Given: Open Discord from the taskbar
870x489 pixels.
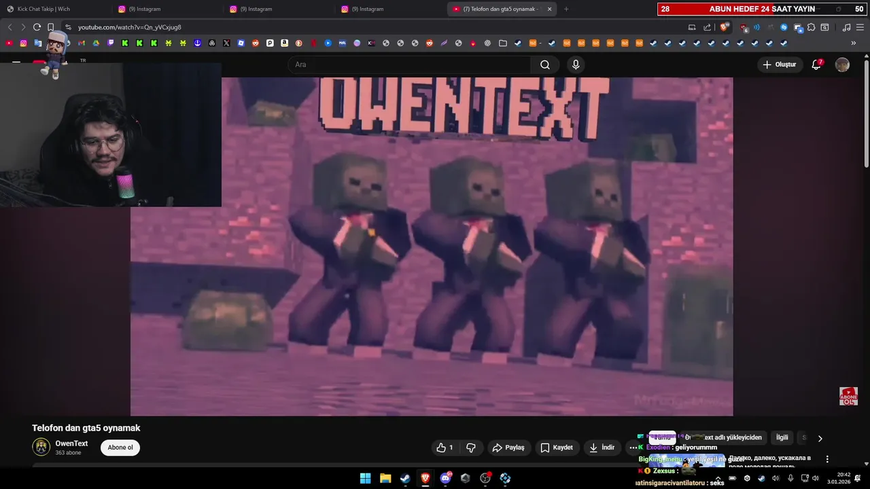Looking at the screenshot, I should (445, 478).
